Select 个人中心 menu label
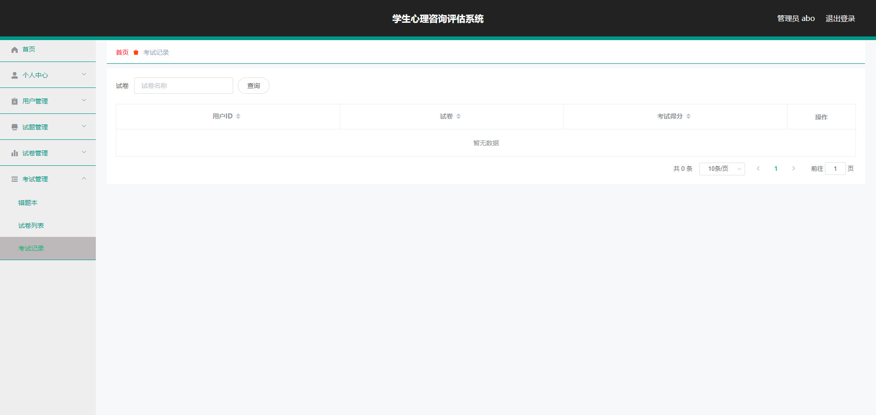 (35, 75)
